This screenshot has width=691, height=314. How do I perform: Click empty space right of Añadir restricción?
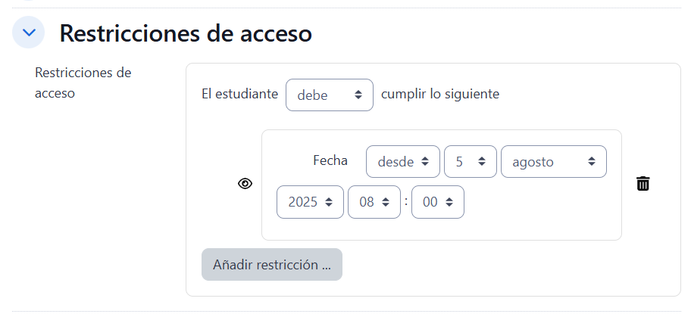492,265
